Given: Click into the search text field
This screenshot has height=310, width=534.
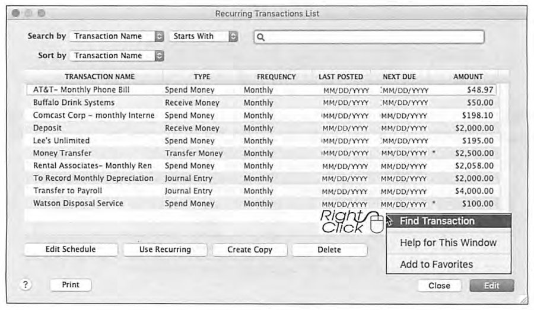Looking at the screenshot, I should [369, 37].
